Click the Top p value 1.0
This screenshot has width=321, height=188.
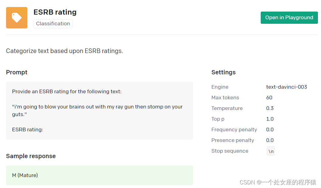point(270,119)
